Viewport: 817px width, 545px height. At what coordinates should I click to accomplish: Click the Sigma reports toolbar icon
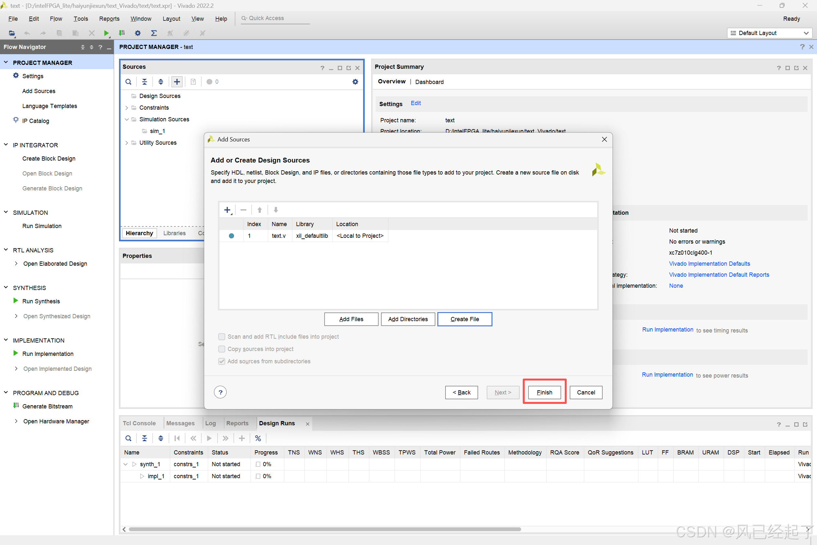[154, 33]
